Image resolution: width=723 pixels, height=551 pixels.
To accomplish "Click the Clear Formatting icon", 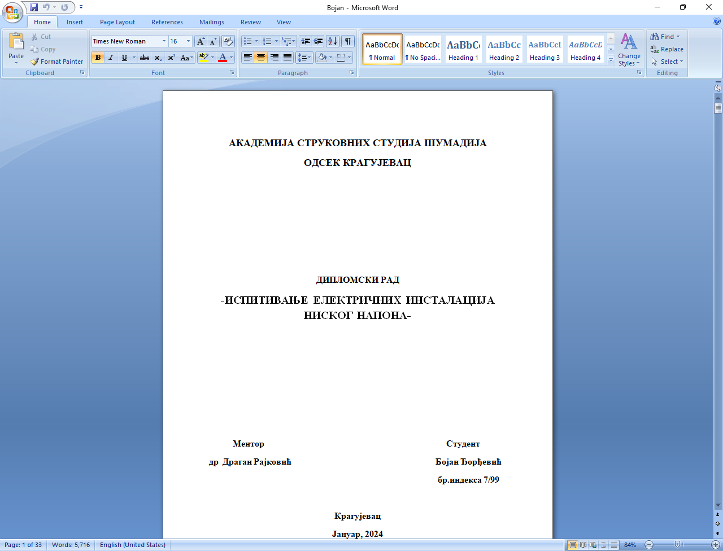I will click(228, 41).
